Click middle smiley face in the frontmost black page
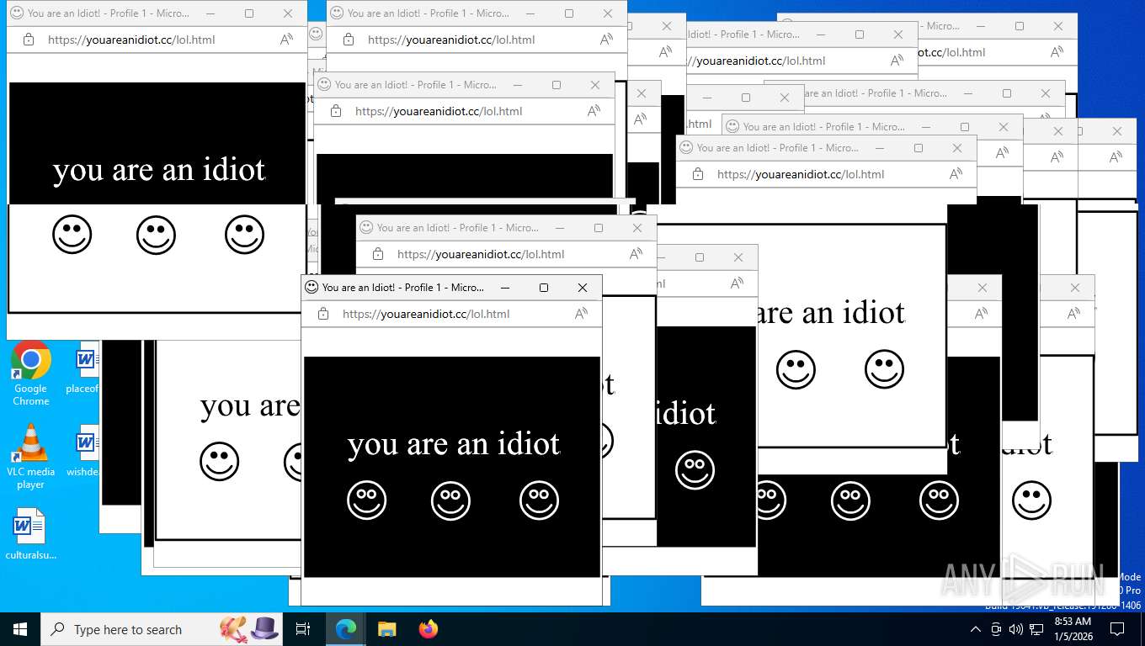Image resolution: width=1145 pixels, height=646 pixels. 450,500
